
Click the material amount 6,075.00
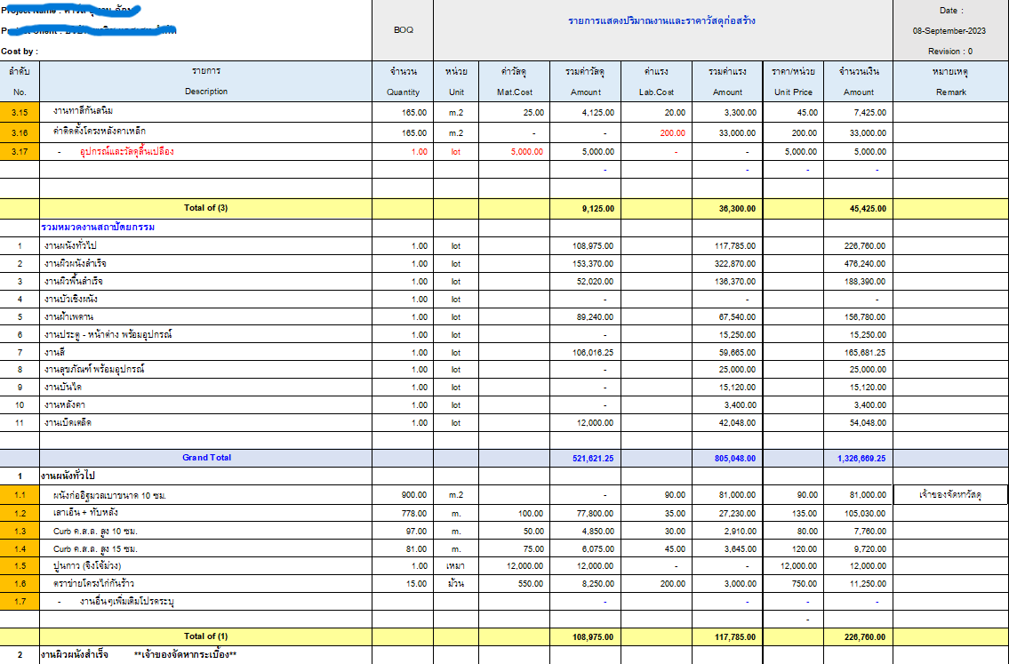pos(598,549)
